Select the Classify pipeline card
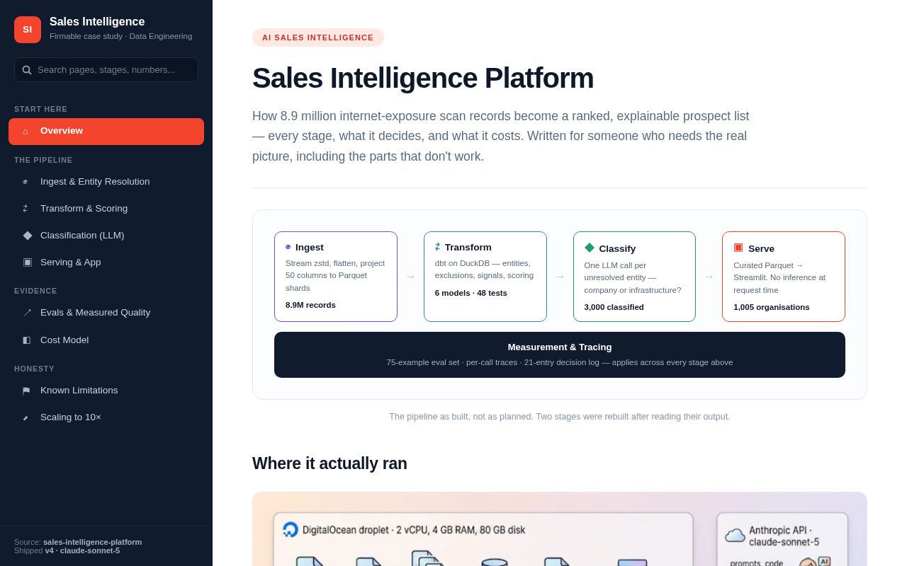Viewport: 907px width, 566px height. [x=634, y=277]
